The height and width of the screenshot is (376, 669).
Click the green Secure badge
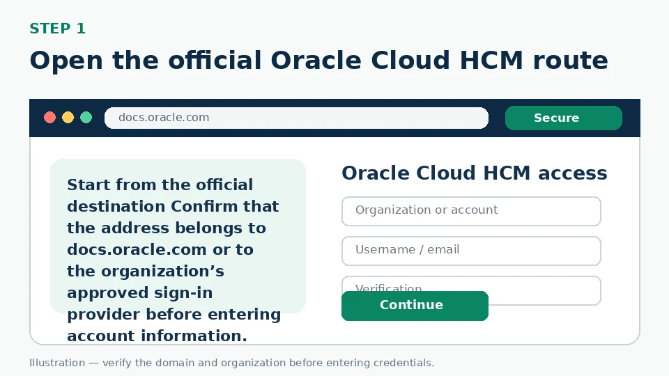click(563, 118)
